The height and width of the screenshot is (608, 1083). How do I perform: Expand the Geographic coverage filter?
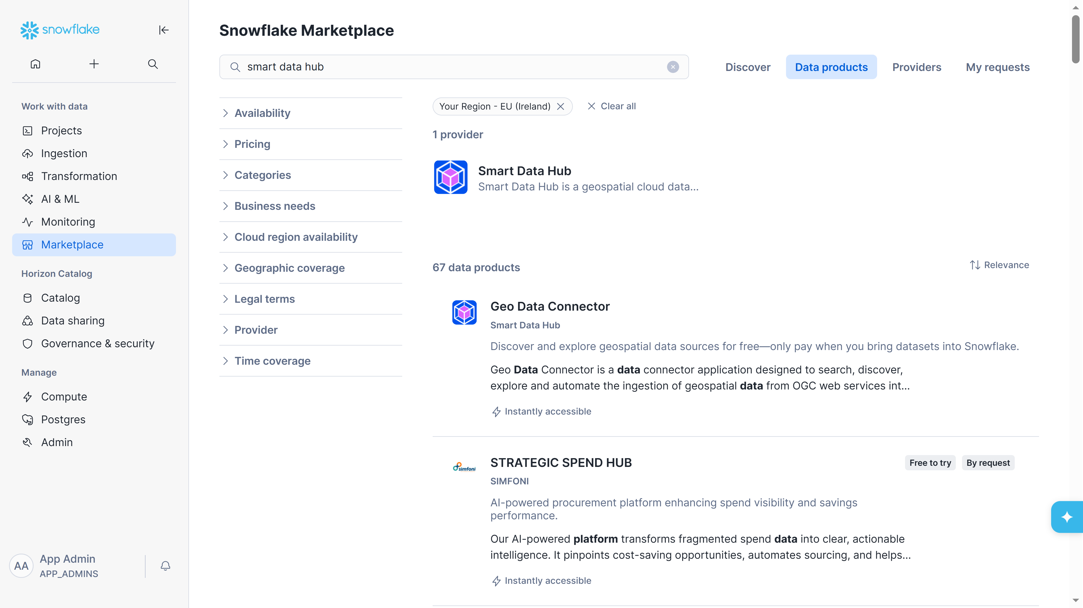point(311,268)
